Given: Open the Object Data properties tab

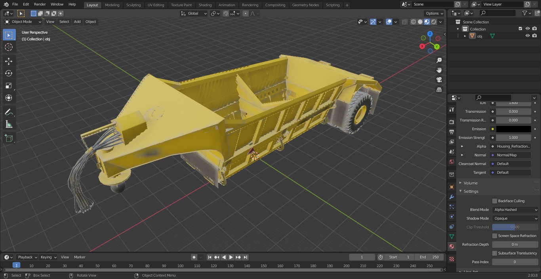Looking at the screenshot, I should coord(451,236).
